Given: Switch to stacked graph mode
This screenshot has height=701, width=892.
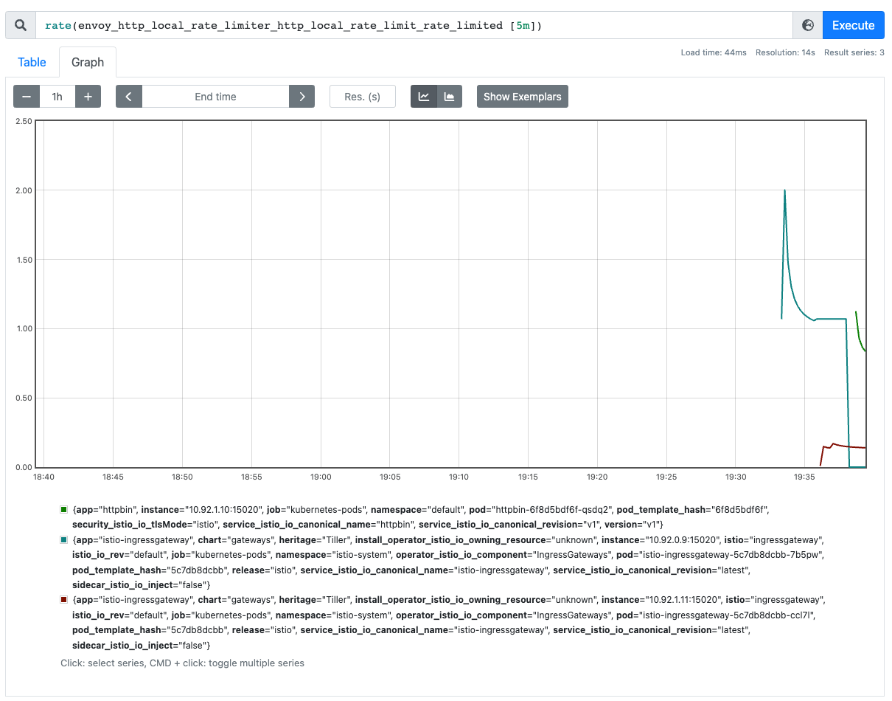Looking at the screenshot, I should pyautogui.click(x=450, y=96).
